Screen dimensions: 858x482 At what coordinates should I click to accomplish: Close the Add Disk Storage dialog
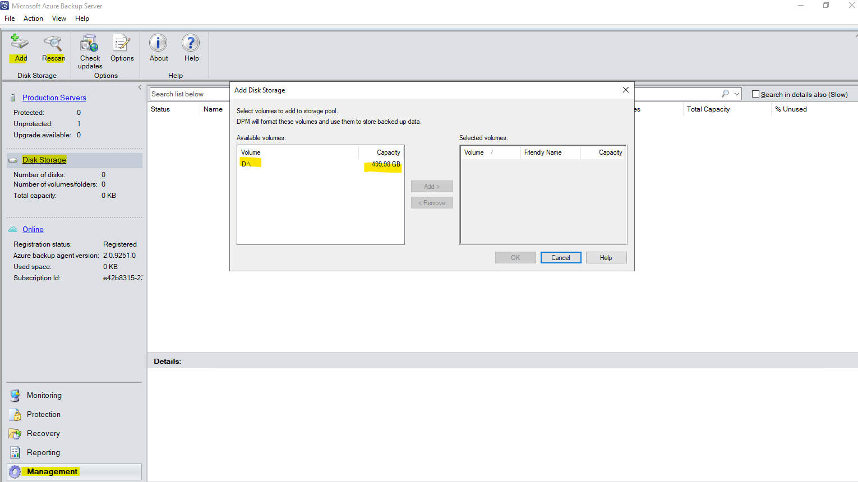(626, 90)
